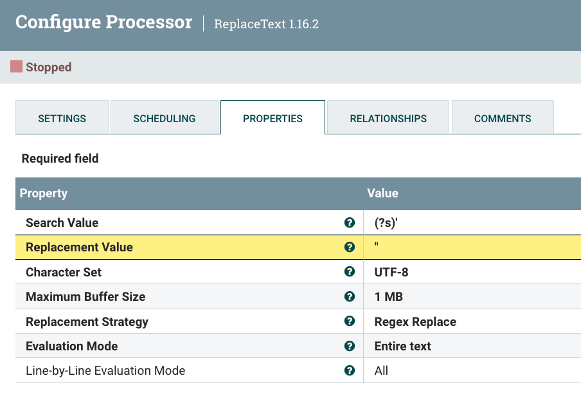Click help icon for Evaluation Mode

(350, 346)
